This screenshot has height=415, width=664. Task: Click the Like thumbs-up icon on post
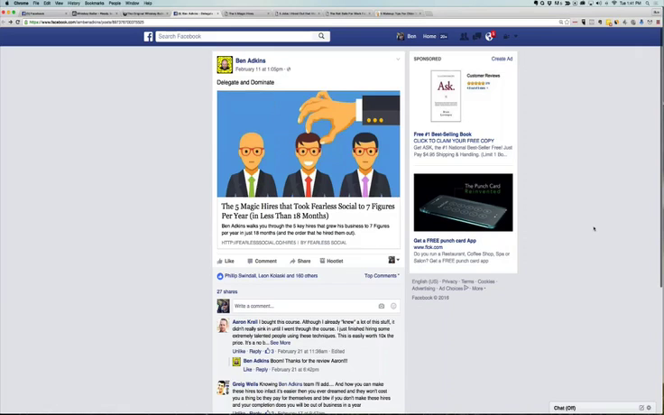coord(220,261)
